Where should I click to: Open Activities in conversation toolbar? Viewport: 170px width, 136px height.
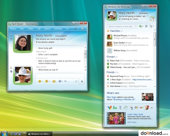(x=58, y=29)
